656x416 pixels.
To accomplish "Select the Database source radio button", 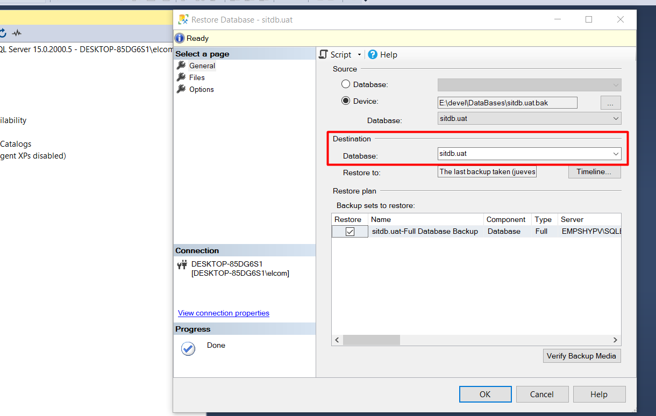I will [346, 84].
